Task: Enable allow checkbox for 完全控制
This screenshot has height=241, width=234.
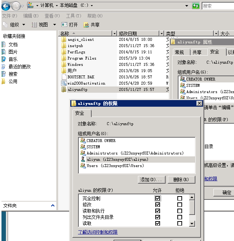Action: click(x=157, y=198)
